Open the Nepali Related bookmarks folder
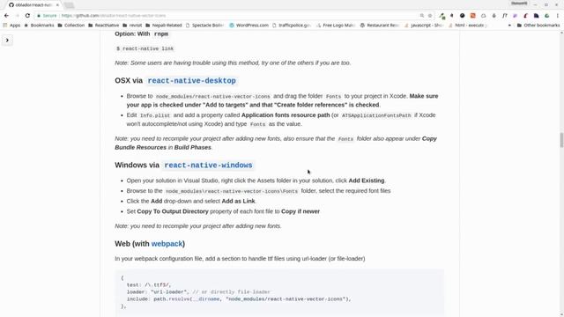 tap(164, 26)
